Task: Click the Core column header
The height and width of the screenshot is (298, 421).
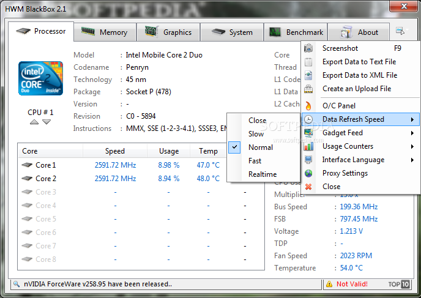Action: [x=50, y=151]
